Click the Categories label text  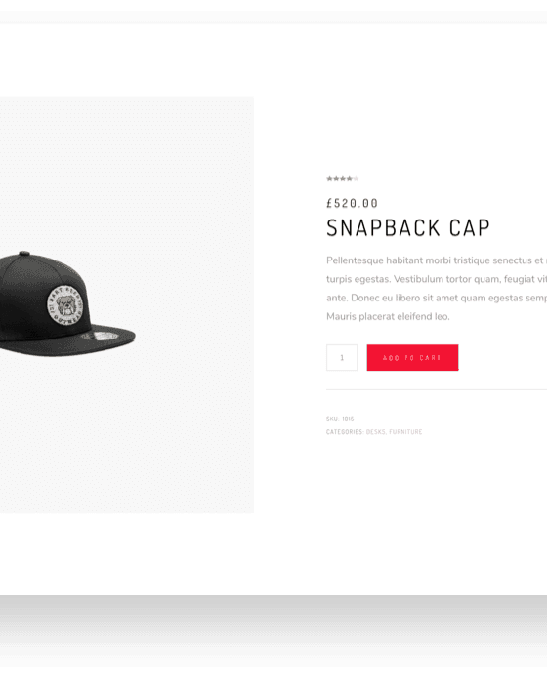click(345, 432)
